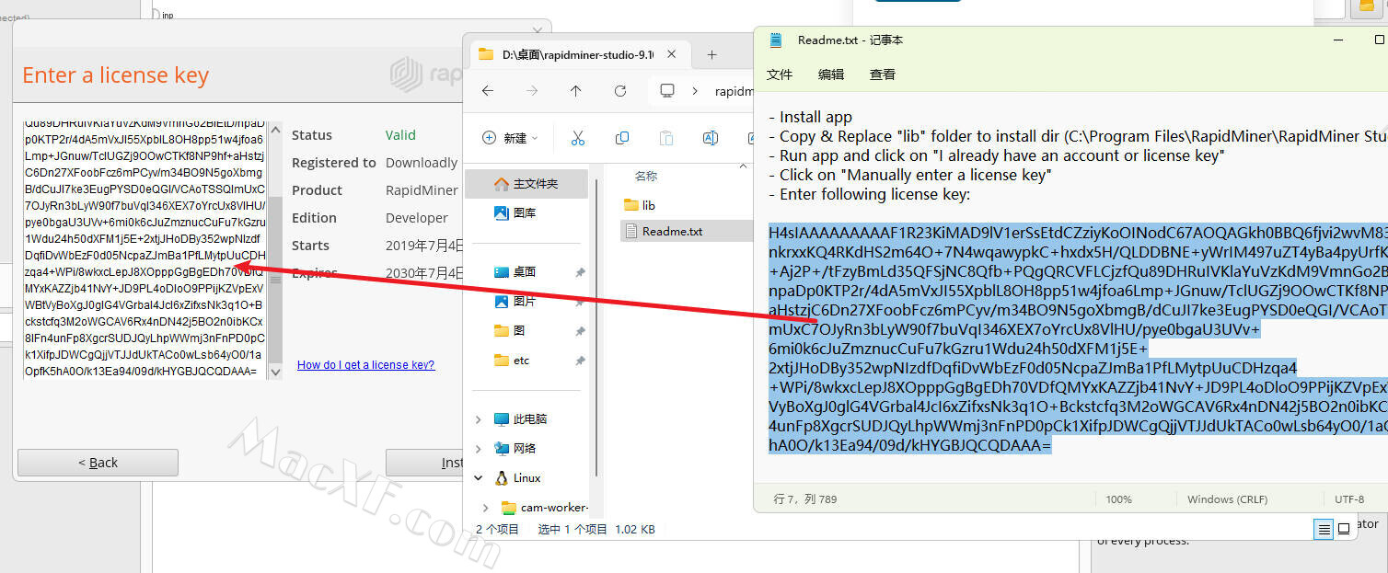
Task: Go back in File Explorer
Action: [488, 91]
